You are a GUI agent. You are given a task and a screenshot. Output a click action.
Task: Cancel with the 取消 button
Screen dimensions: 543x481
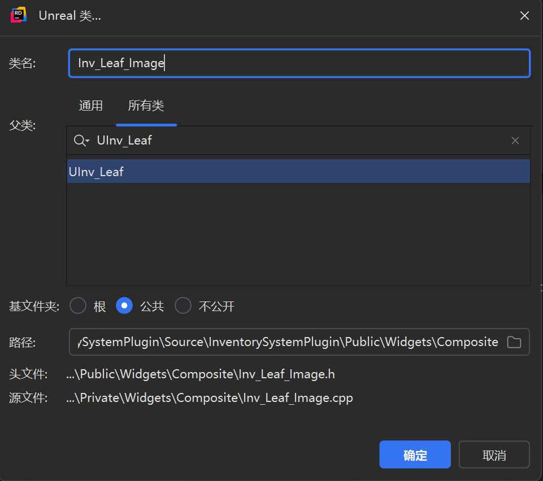pyautogui.click(x=494, y=454)
